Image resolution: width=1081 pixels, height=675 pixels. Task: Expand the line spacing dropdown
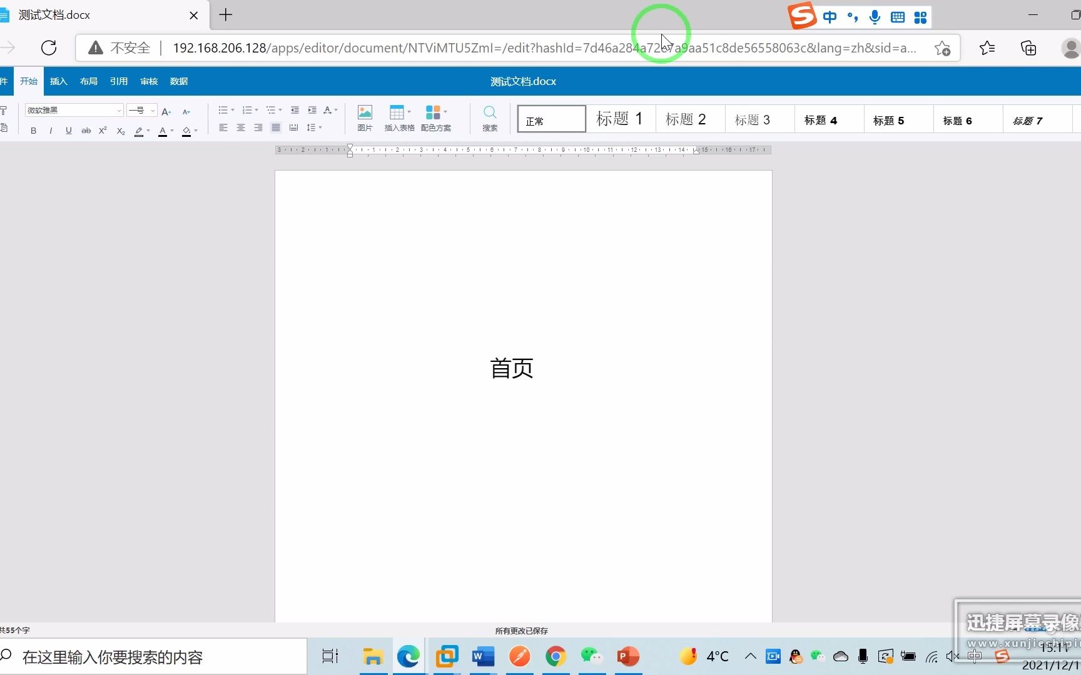pyautogui.click(x=320, y=127)
